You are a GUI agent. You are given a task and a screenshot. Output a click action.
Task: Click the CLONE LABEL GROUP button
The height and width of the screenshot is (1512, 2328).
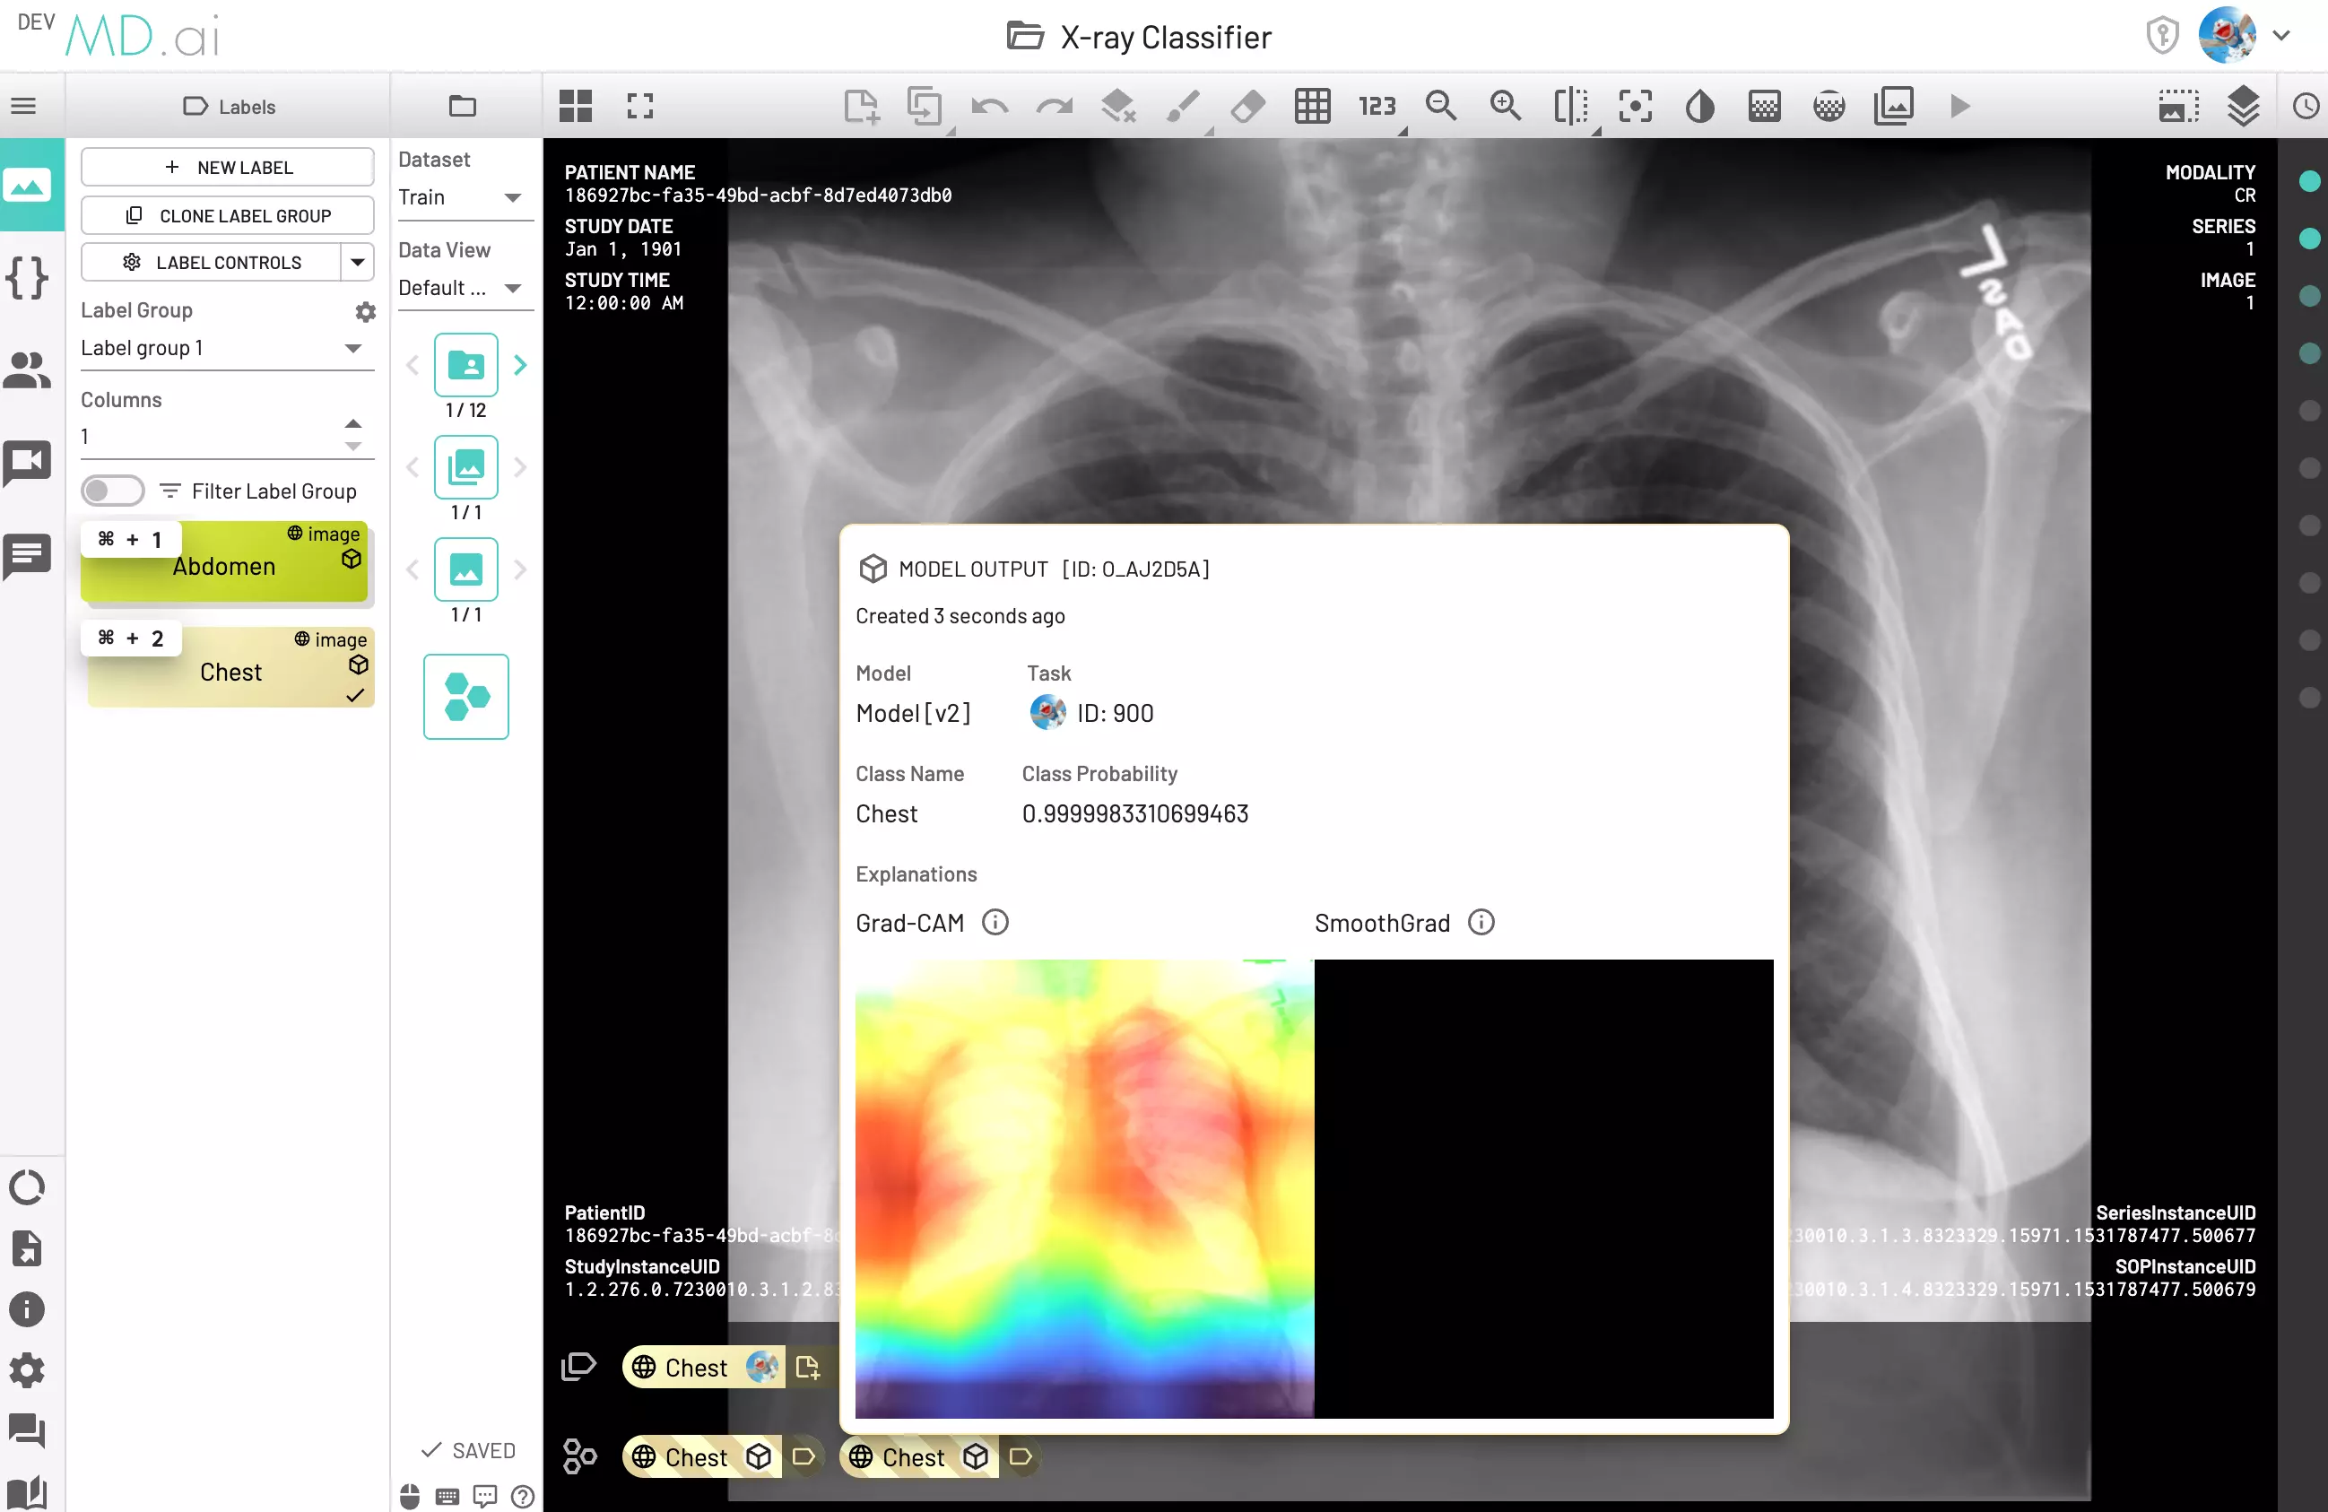[x=227, y=215]
